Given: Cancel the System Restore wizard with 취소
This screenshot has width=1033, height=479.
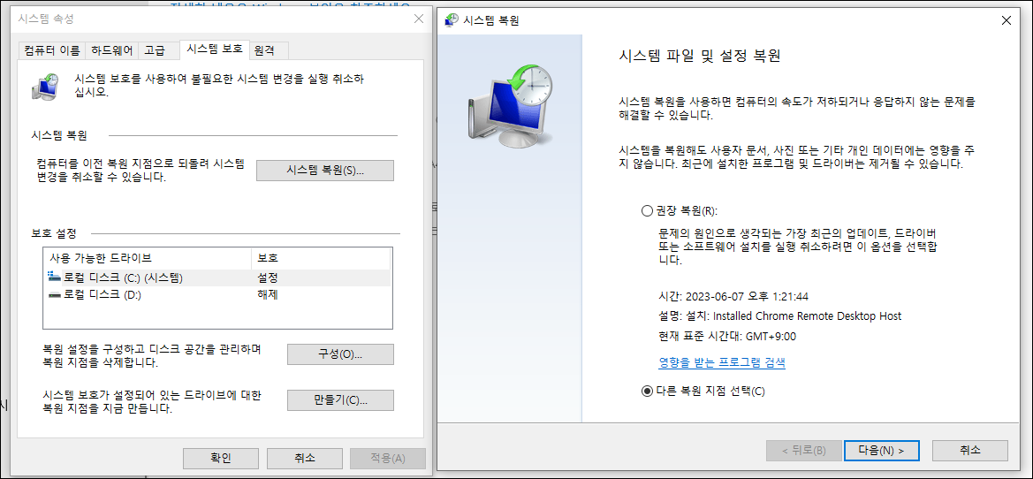Looking at the screenshot, I should 969,451.
